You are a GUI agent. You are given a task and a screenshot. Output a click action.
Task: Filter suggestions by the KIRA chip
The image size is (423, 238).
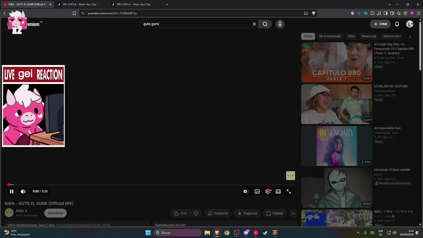(x=351, y=36)
